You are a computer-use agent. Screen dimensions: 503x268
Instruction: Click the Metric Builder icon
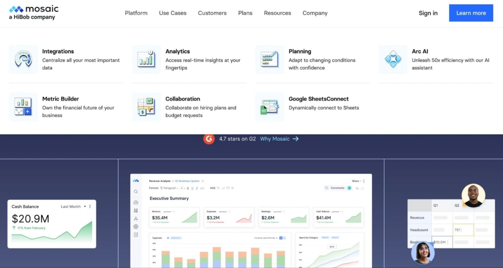(x=23, y=107)
